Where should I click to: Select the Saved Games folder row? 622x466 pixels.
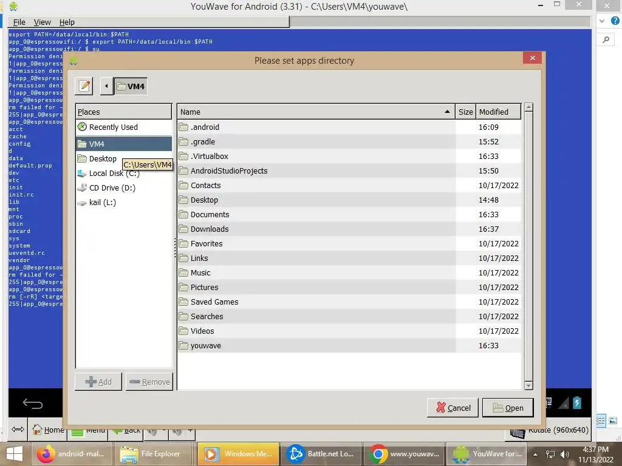coord(349,302)
